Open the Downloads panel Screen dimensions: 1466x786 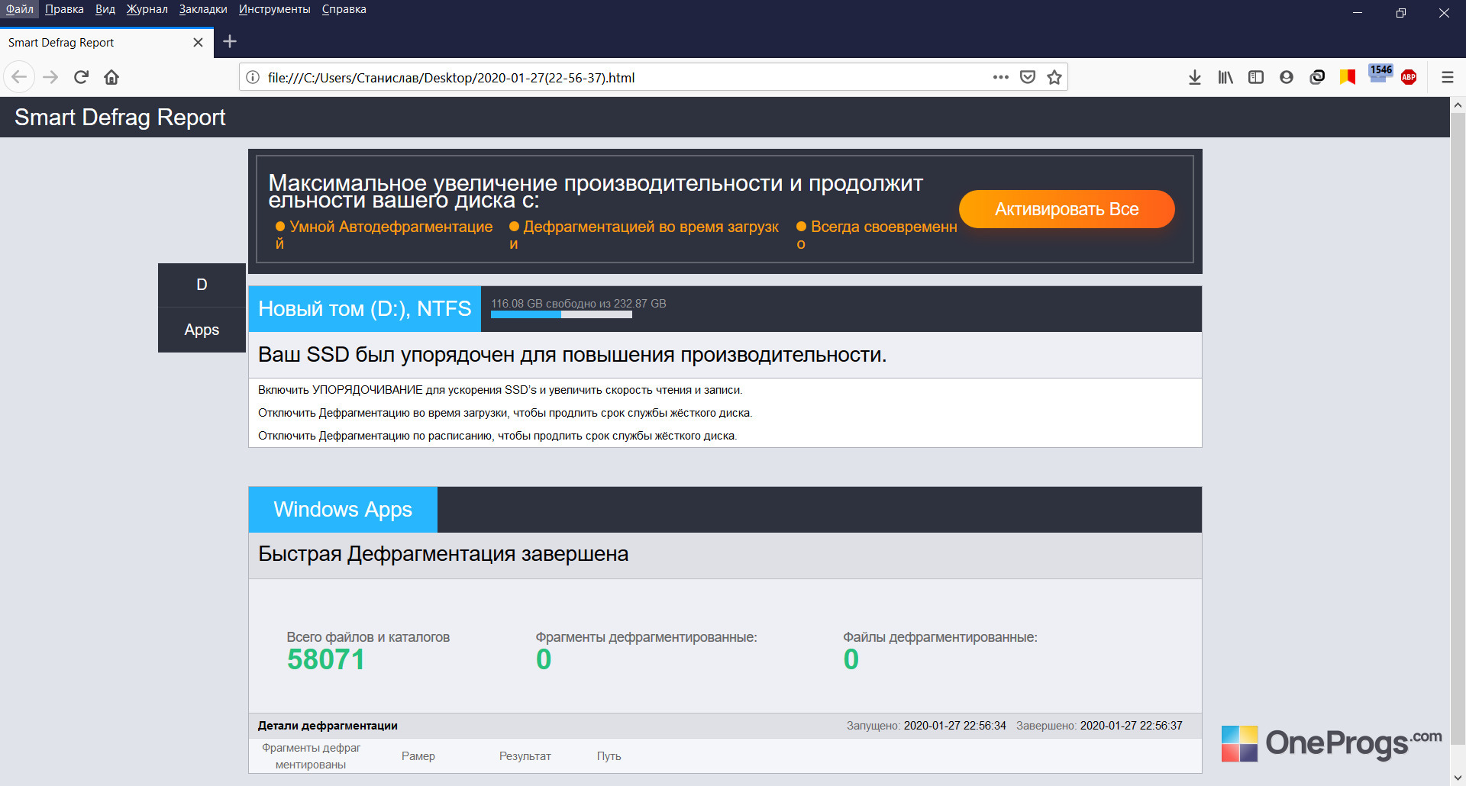(1195, 77)
